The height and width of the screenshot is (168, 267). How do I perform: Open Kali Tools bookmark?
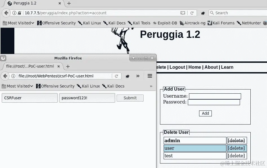coord(139,23)
